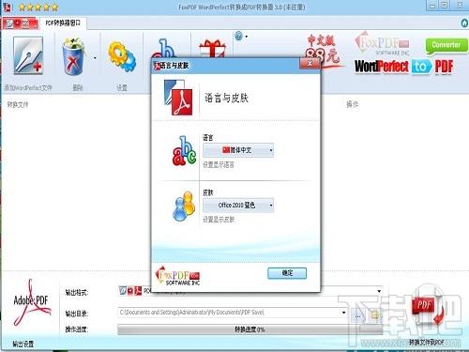Click the 确定 button in dialog
Screen dimensions: 469x352
287,273
